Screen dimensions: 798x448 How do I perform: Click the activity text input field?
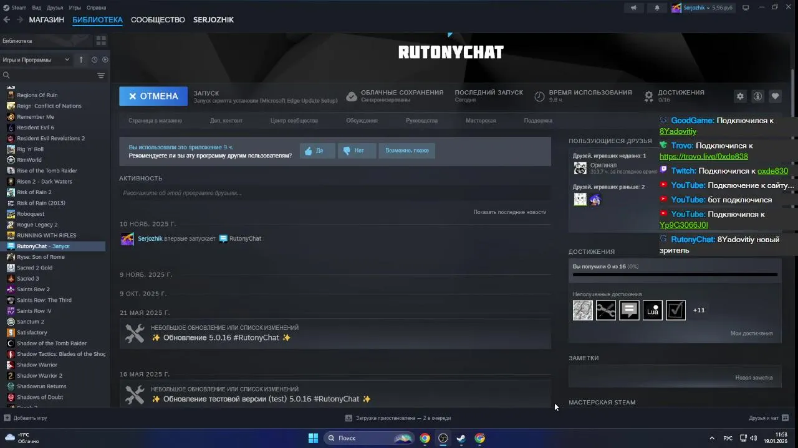click(x=335, y=193)
